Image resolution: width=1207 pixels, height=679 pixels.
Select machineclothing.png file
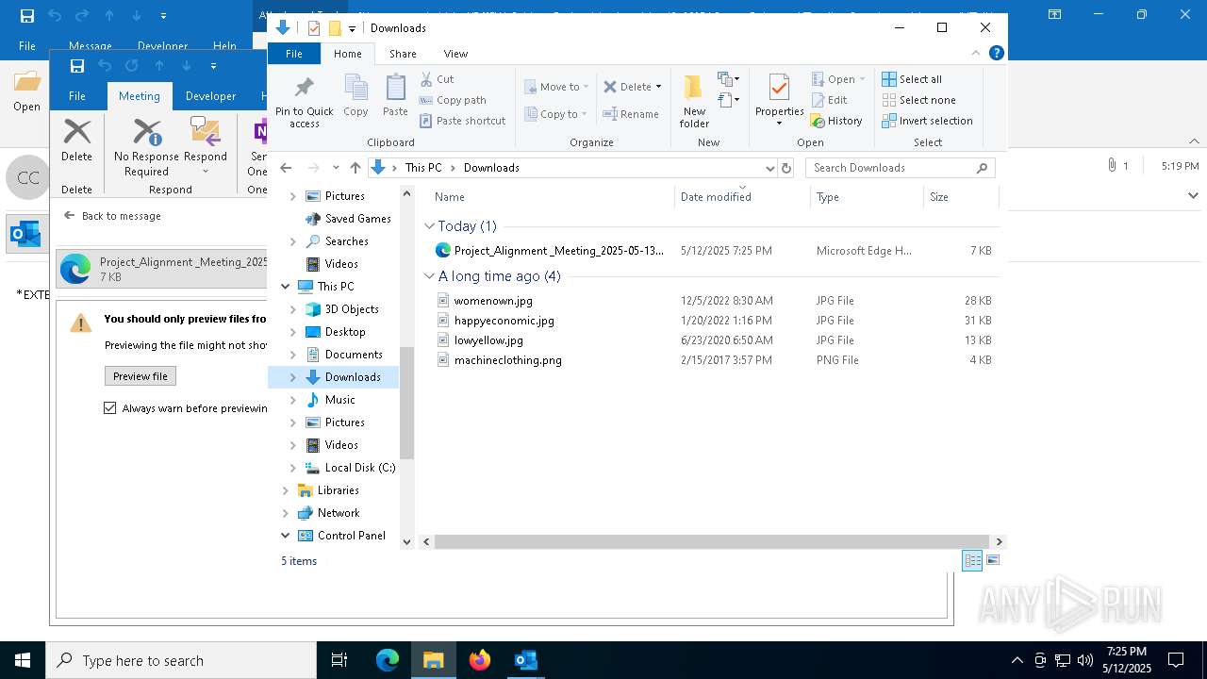[x=507, y=360]
